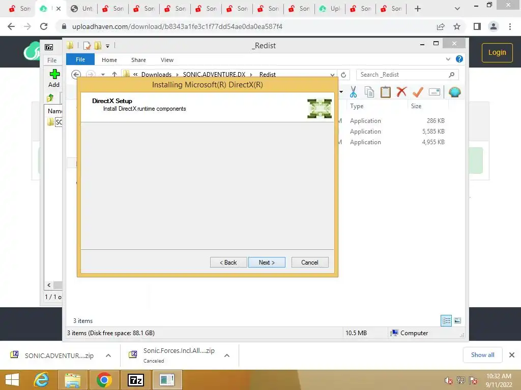Open the View ribbon tab
The image size is (521, 390).
pos(167,60)
